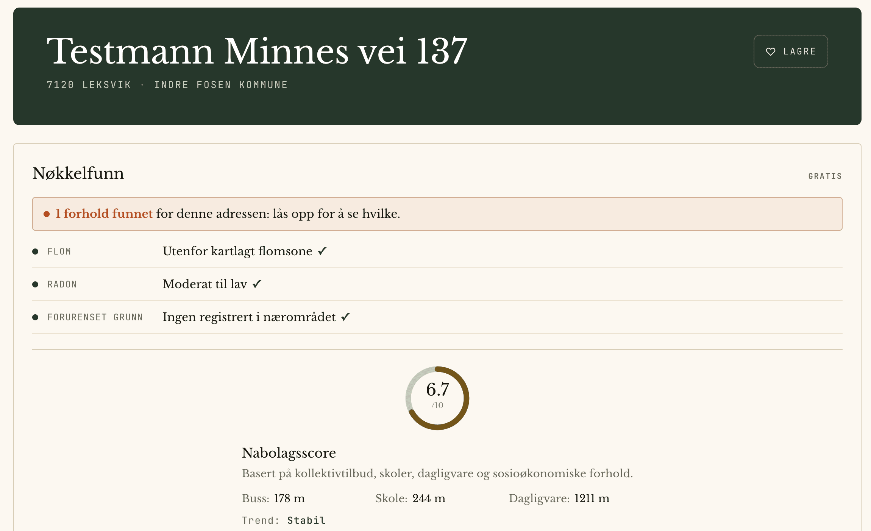Click the orange dot in the warning banner

pos(47,214)
